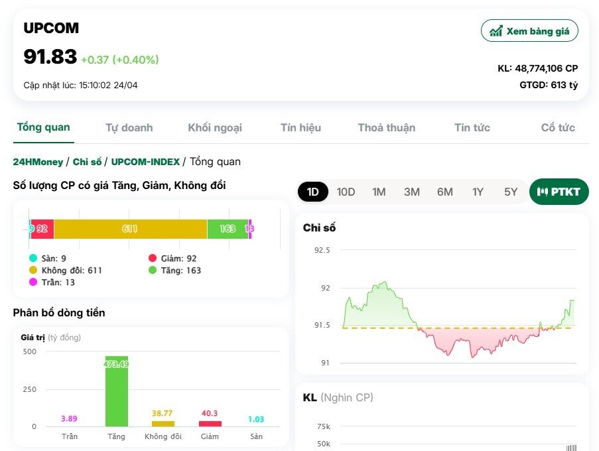Open the Chỉ số breadcrumb link
The image size is (599, 451).
[87, 162]
